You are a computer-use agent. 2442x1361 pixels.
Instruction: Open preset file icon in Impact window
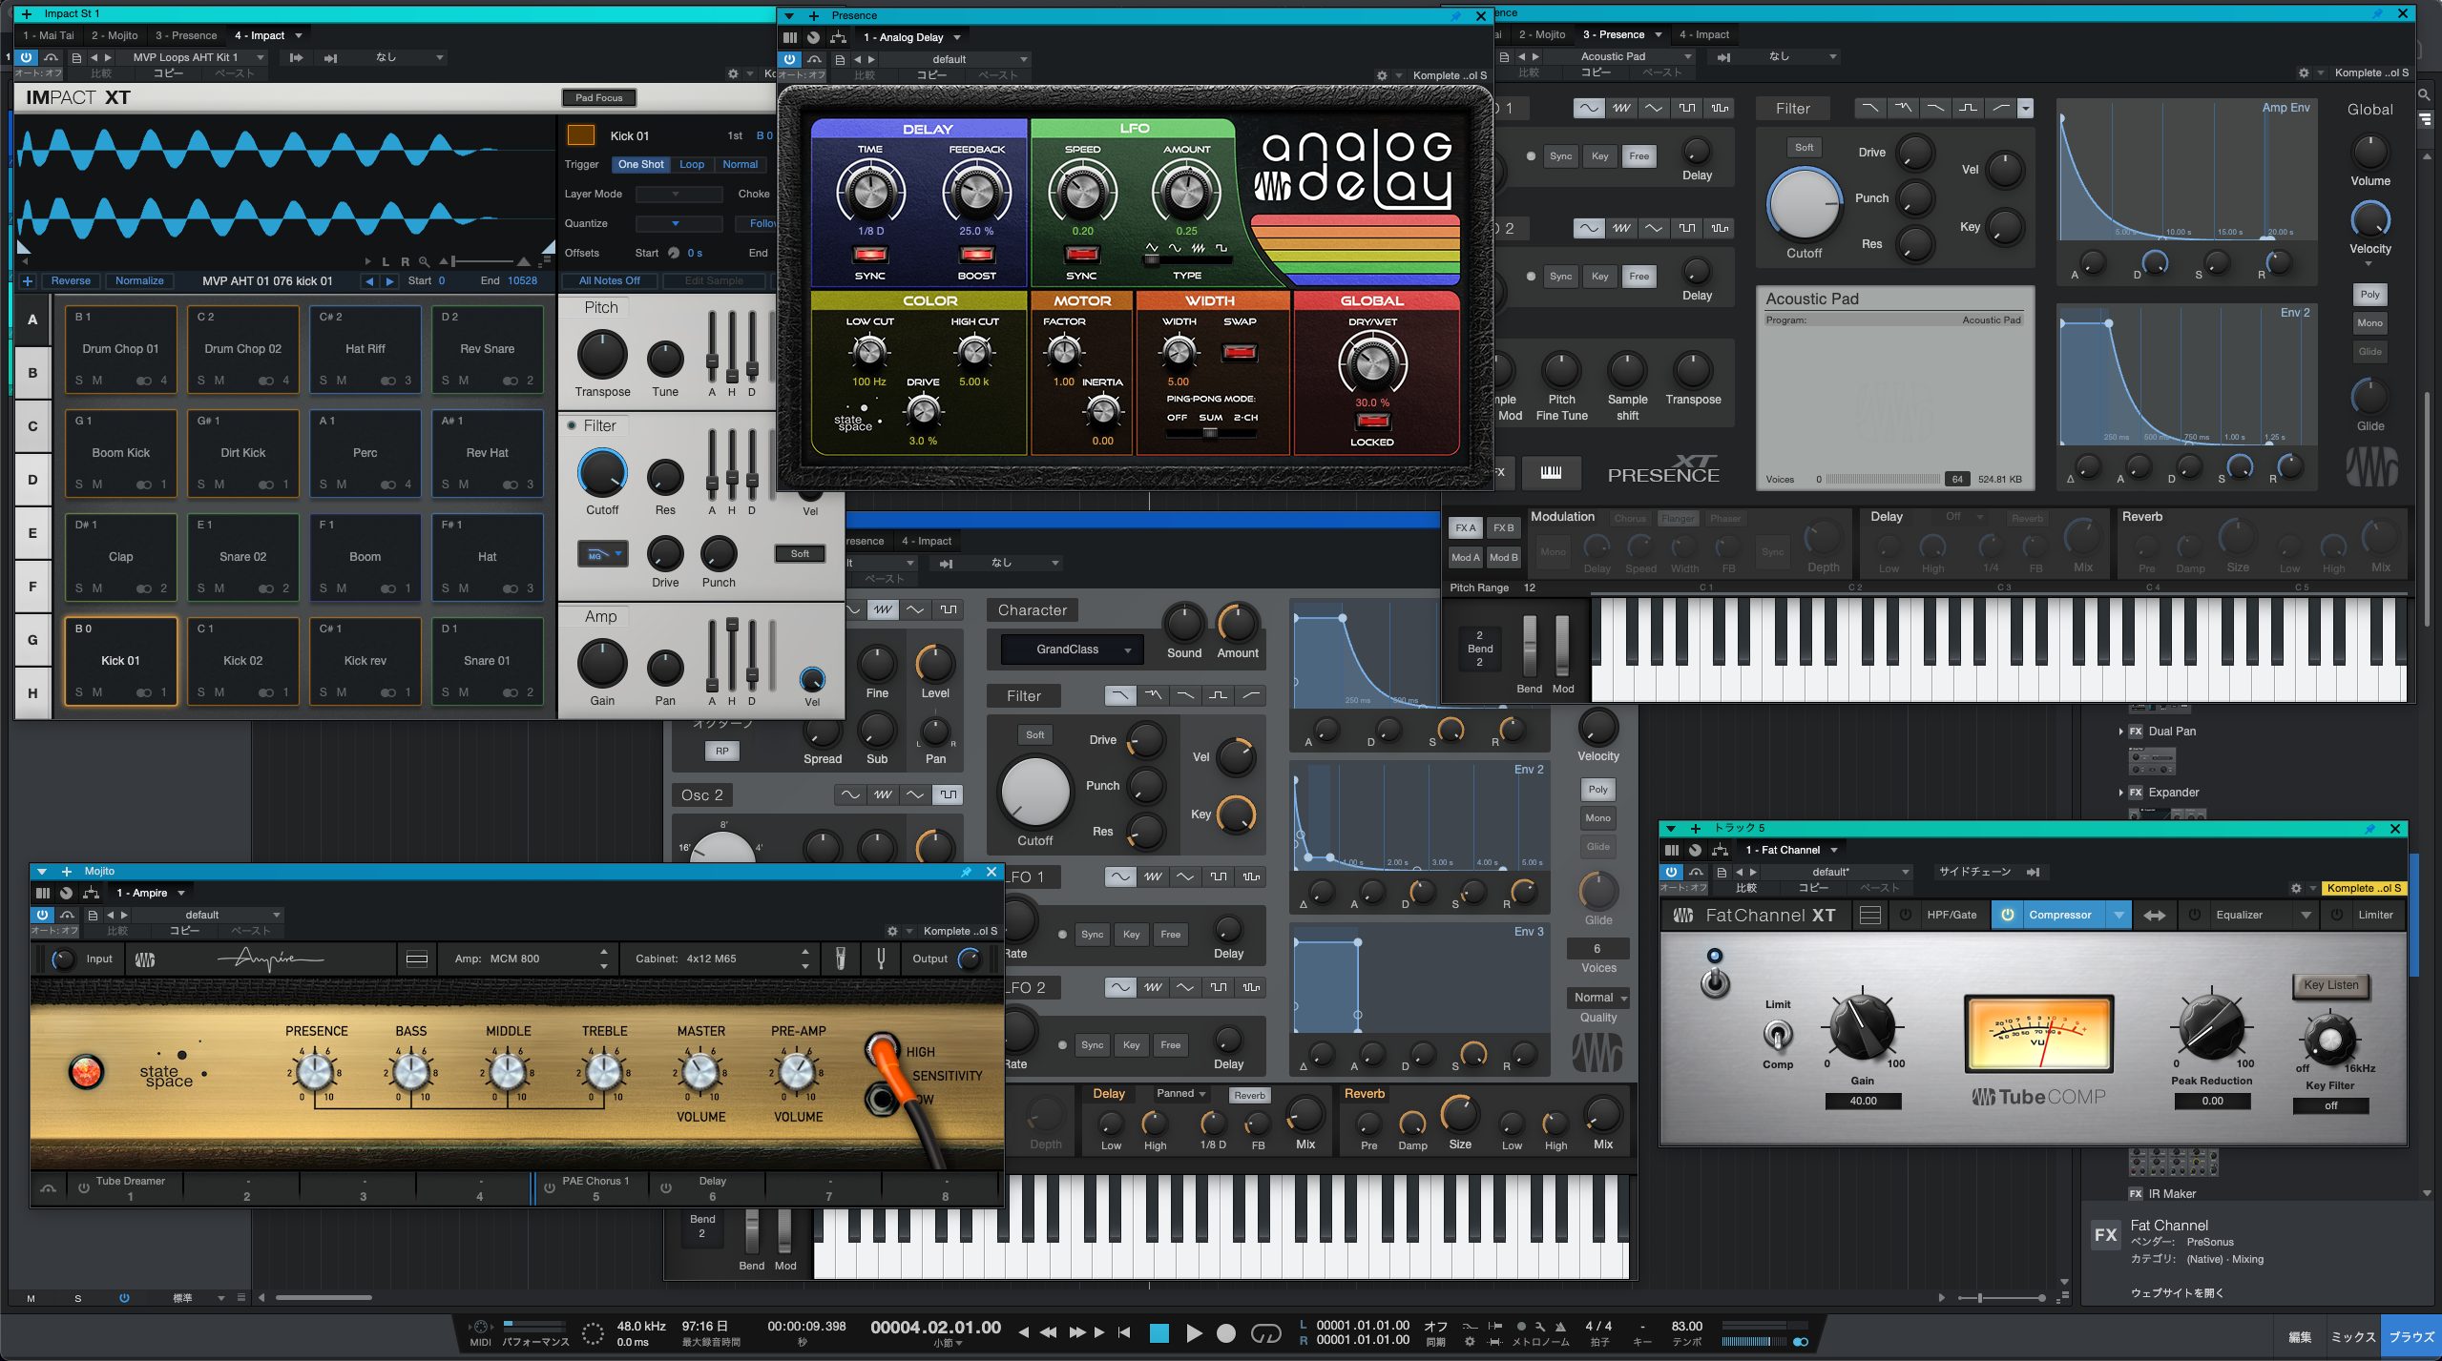(x=76, y=58)
